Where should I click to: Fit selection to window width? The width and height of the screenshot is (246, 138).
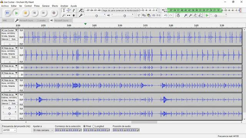point(195,15)
